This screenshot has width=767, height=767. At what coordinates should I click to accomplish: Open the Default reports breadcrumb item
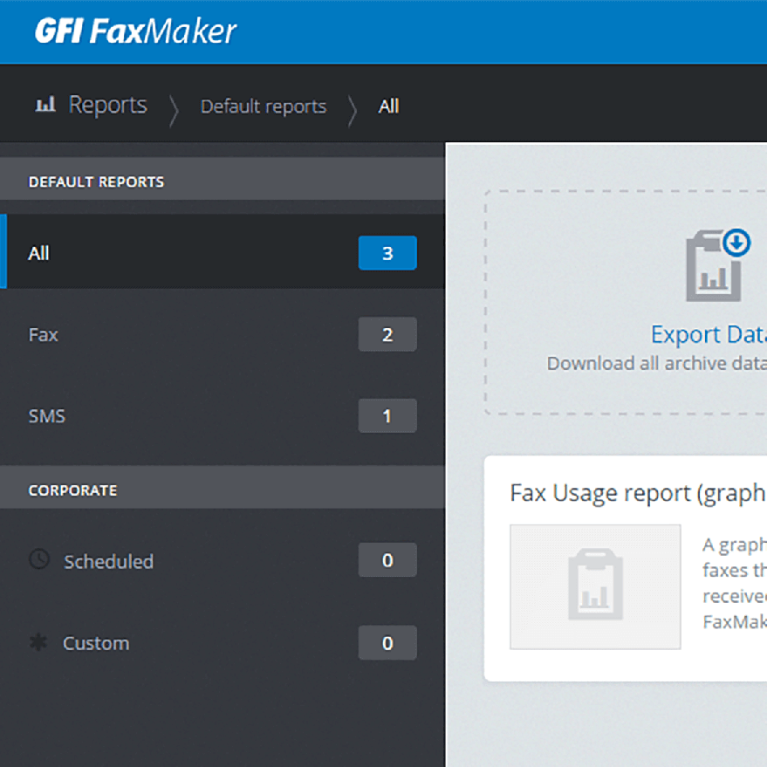pyautogui.click(x=263, y=106)
